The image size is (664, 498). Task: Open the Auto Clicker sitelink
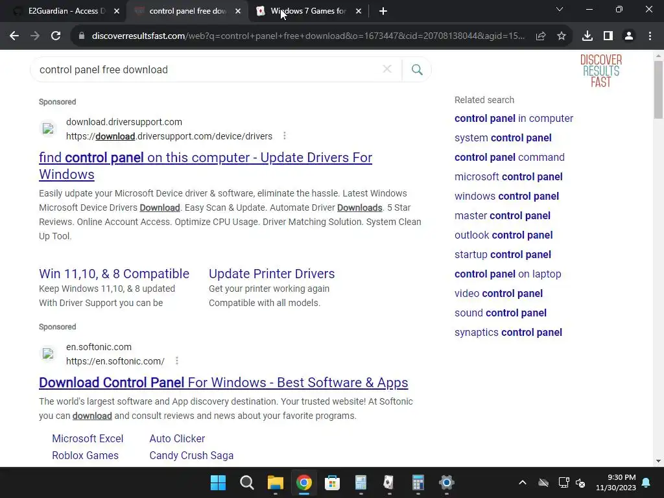[177, 438]
